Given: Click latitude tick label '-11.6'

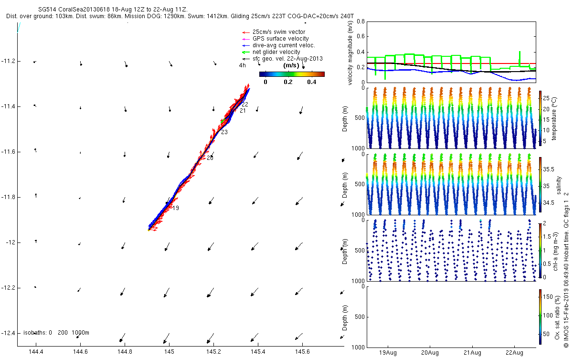Looking at the screenshot, I should coord(9,152).
